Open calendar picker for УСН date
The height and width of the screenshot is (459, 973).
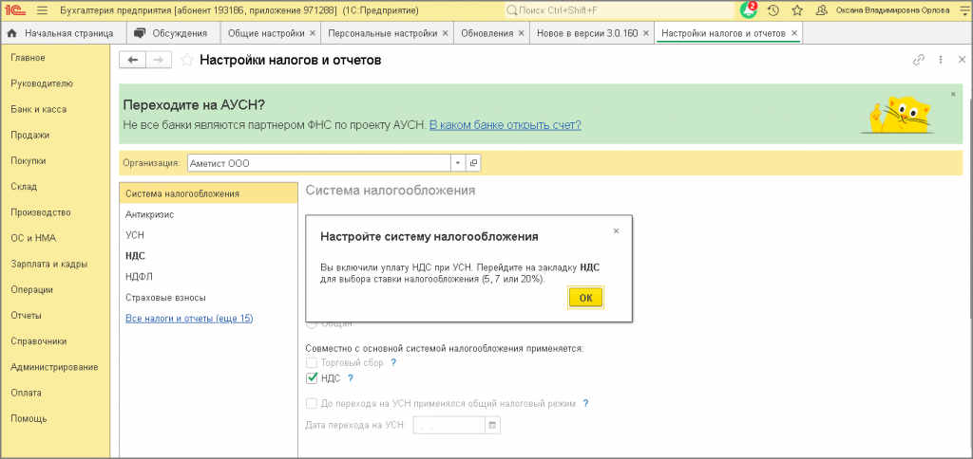493,425
